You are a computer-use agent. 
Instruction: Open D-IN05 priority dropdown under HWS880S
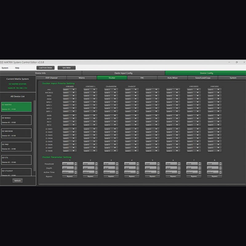[194, 141]
